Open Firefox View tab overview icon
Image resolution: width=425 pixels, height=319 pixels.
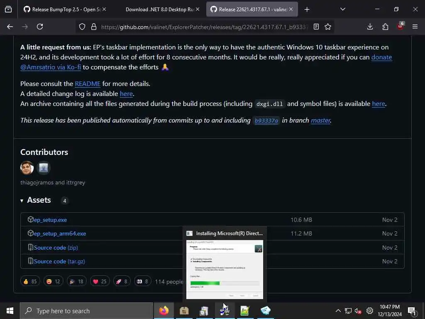[x=8, y=9]
